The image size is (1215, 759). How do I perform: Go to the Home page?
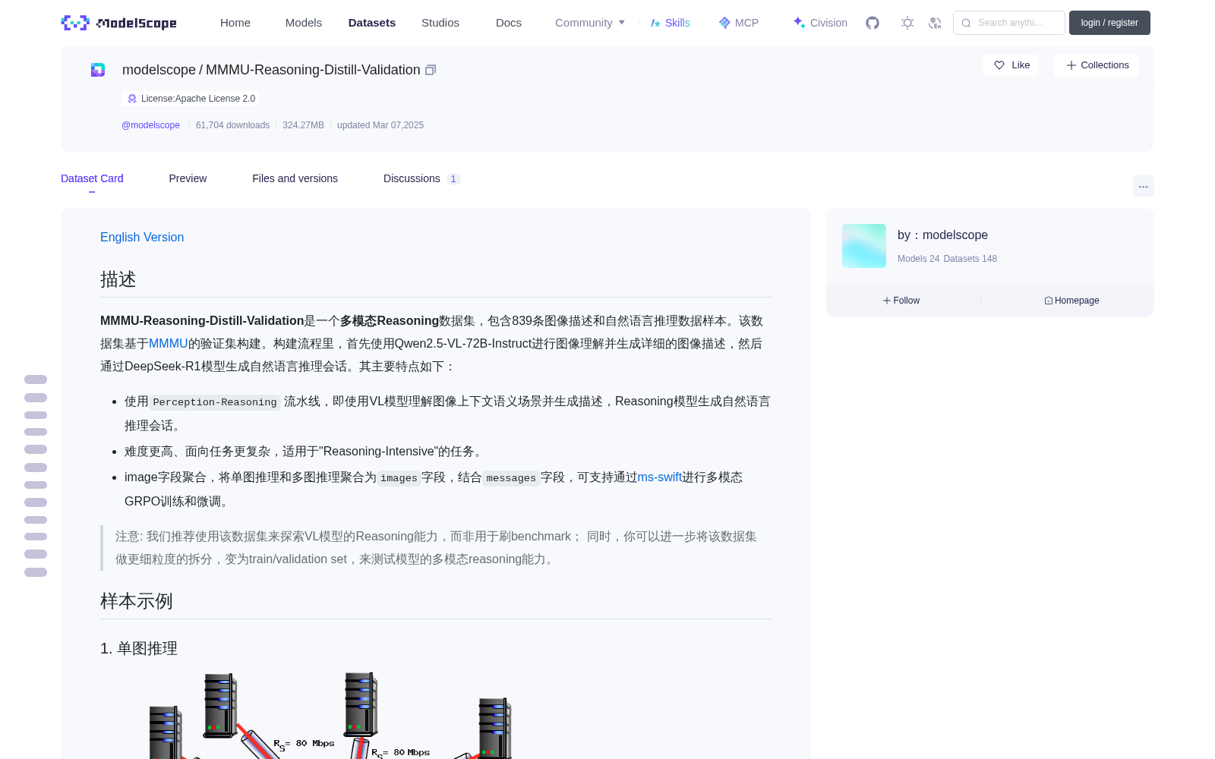(x=235, y=23)
